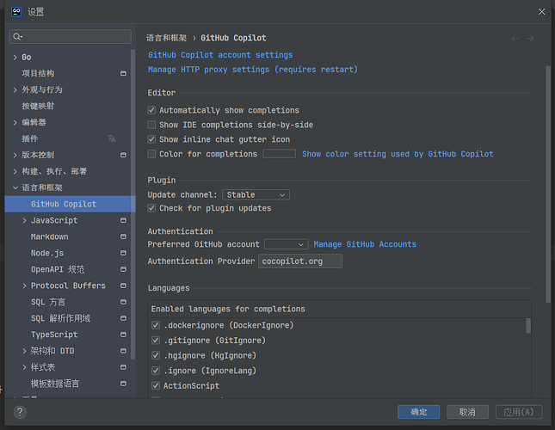
Task: Toggle Show inline chat gutter icon
Action: pos(151,139)
